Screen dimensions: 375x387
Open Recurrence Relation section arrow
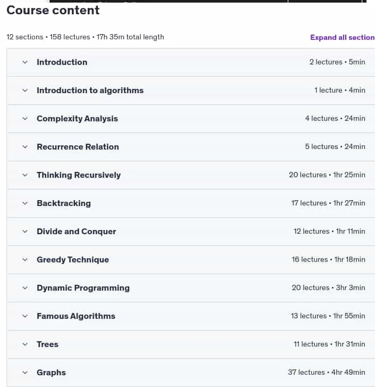point(25,147)
